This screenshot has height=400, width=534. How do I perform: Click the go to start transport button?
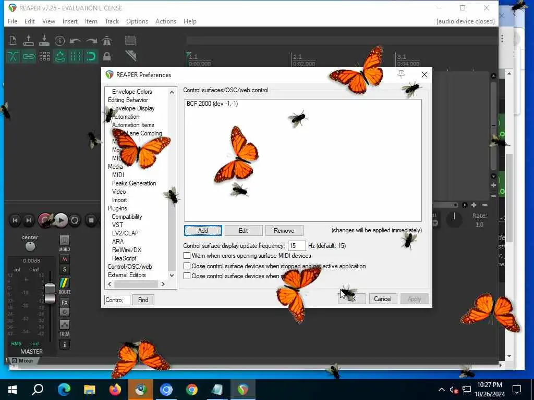(15, 220)
